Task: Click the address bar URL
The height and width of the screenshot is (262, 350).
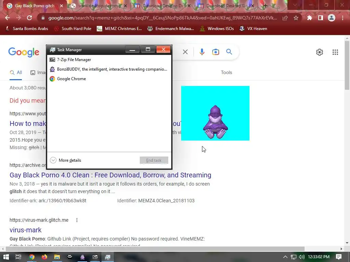Action: [162, 18]
